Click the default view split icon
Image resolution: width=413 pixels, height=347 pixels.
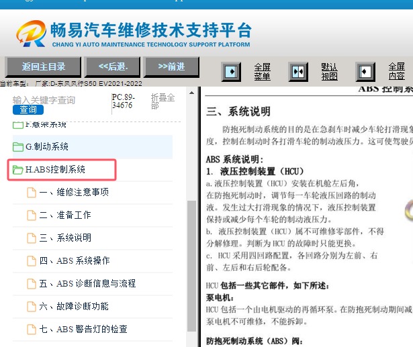tap(298, 72)
